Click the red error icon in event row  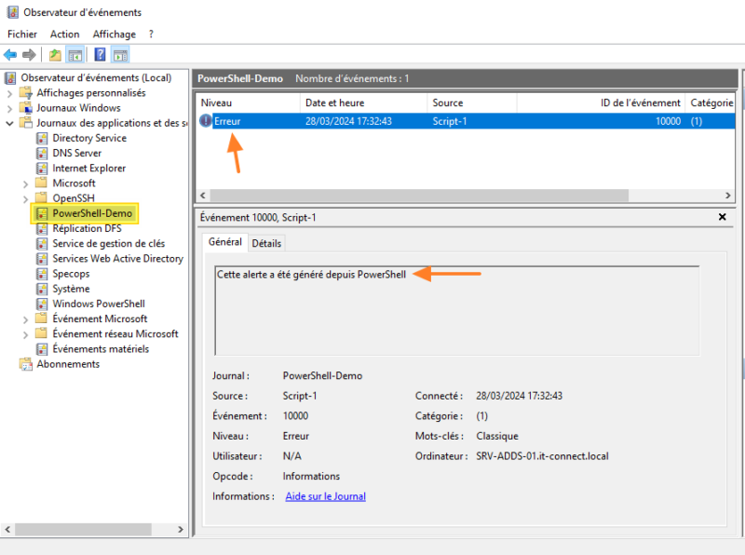coord(206,121)
